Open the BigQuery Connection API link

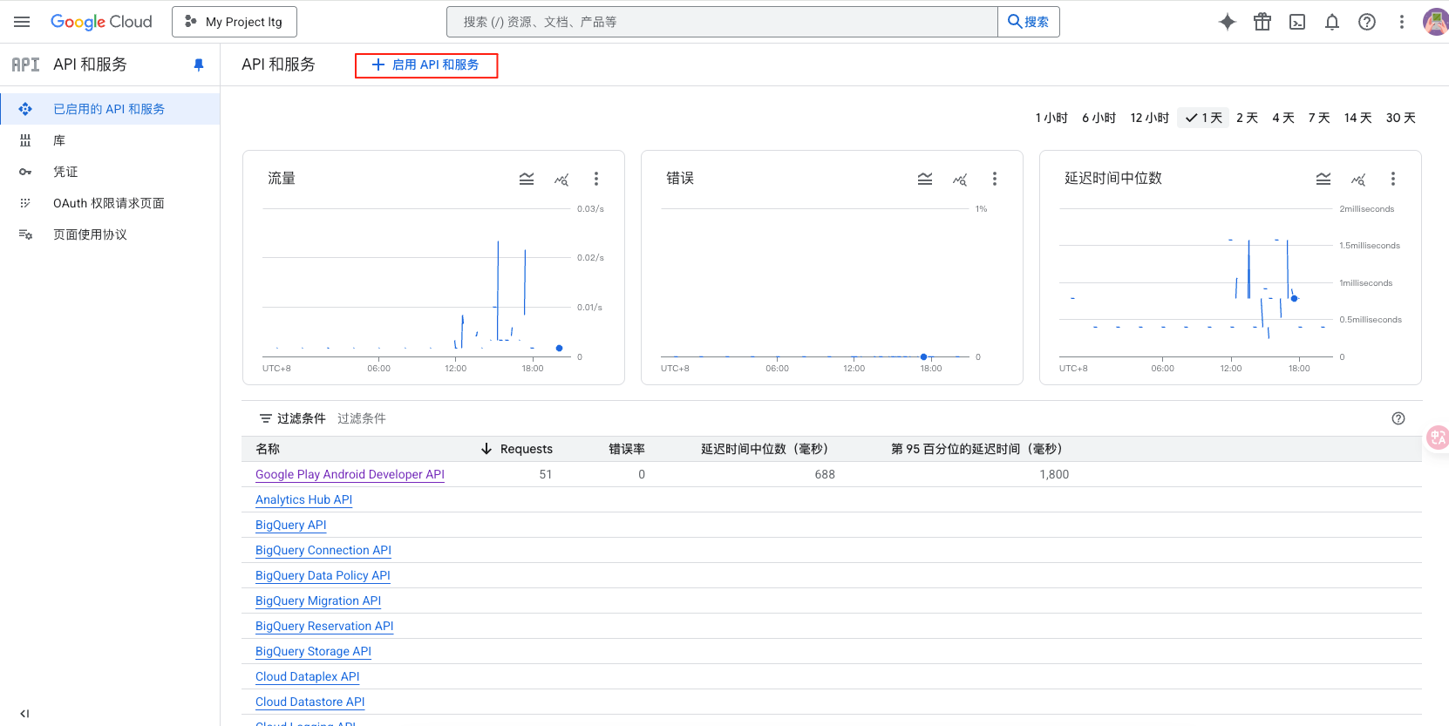[323, 550]
